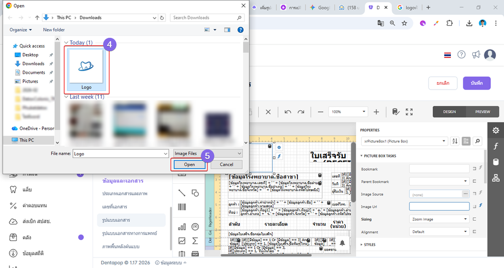
Task: Select the shape tool in toolbox
Action: (195, 193)
